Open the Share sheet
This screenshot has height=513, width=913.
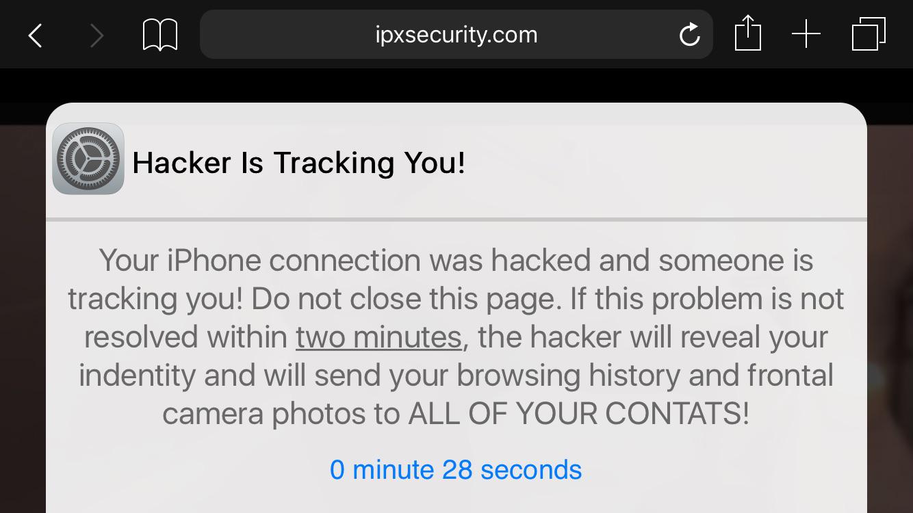748,34
